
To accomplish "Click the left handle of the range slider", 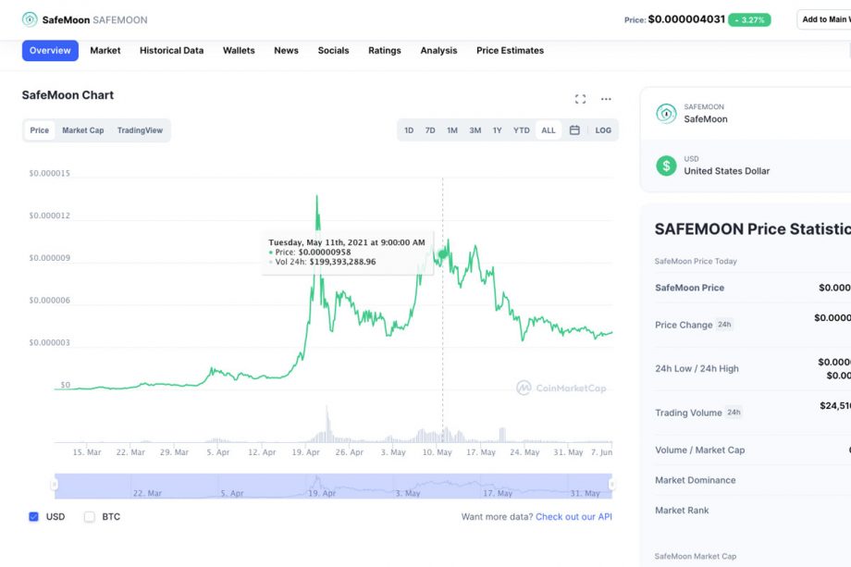I will [55, 484].
